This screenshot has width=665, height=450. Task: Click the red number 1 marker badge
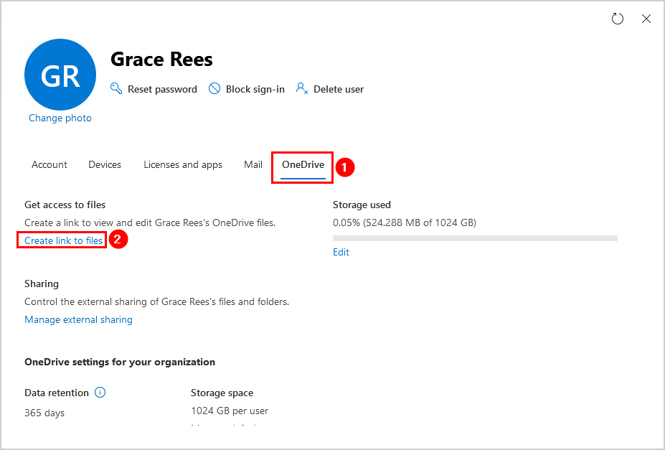click(x=346, y=167)
